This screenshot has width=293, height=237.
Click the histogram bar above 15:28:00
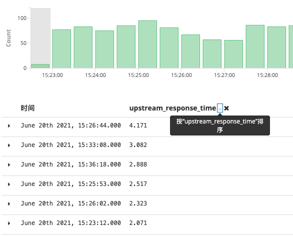point(276,47)
